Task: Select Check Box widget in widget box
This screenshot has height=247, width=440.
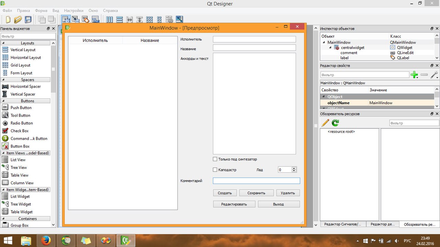Action: (20, 131)
